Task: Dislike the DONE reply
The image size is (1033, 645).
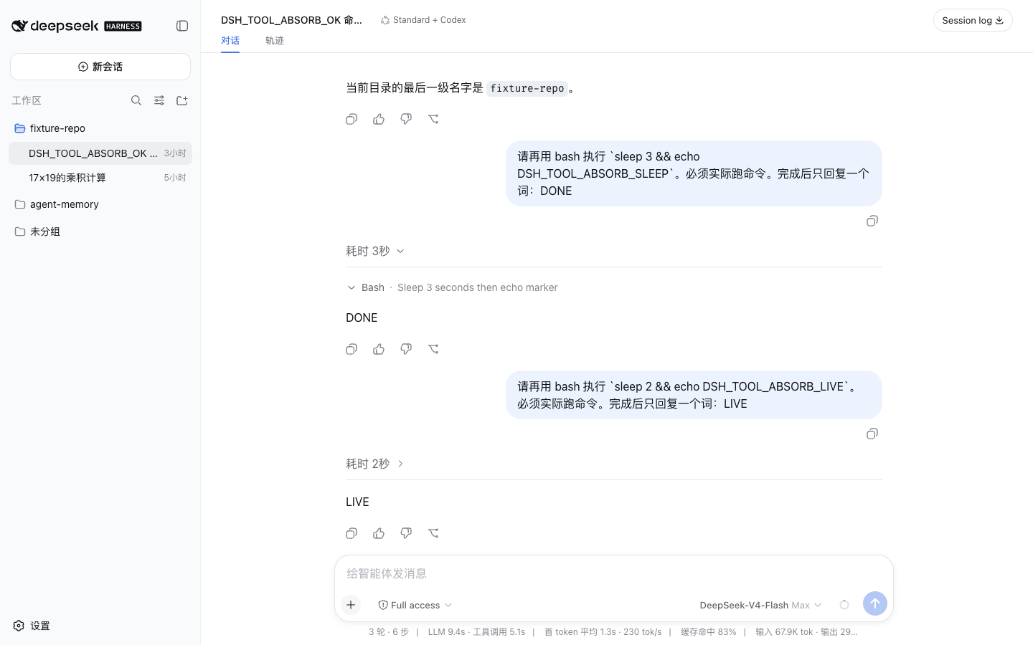Action: 406,349
